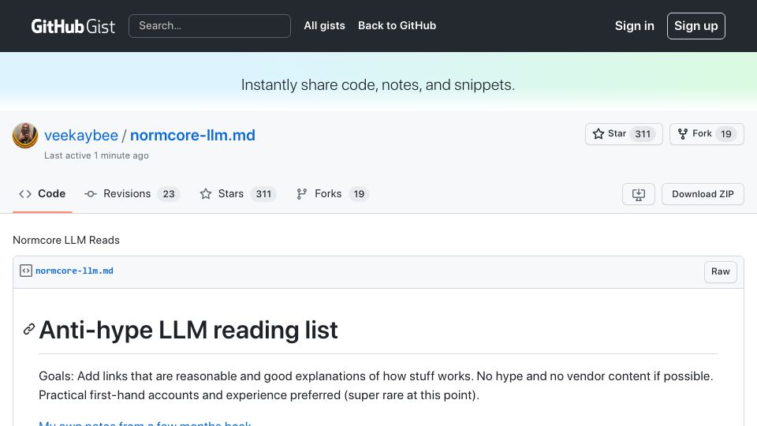
Task: Click the Sign up button
Action: (x=695, y=25)
